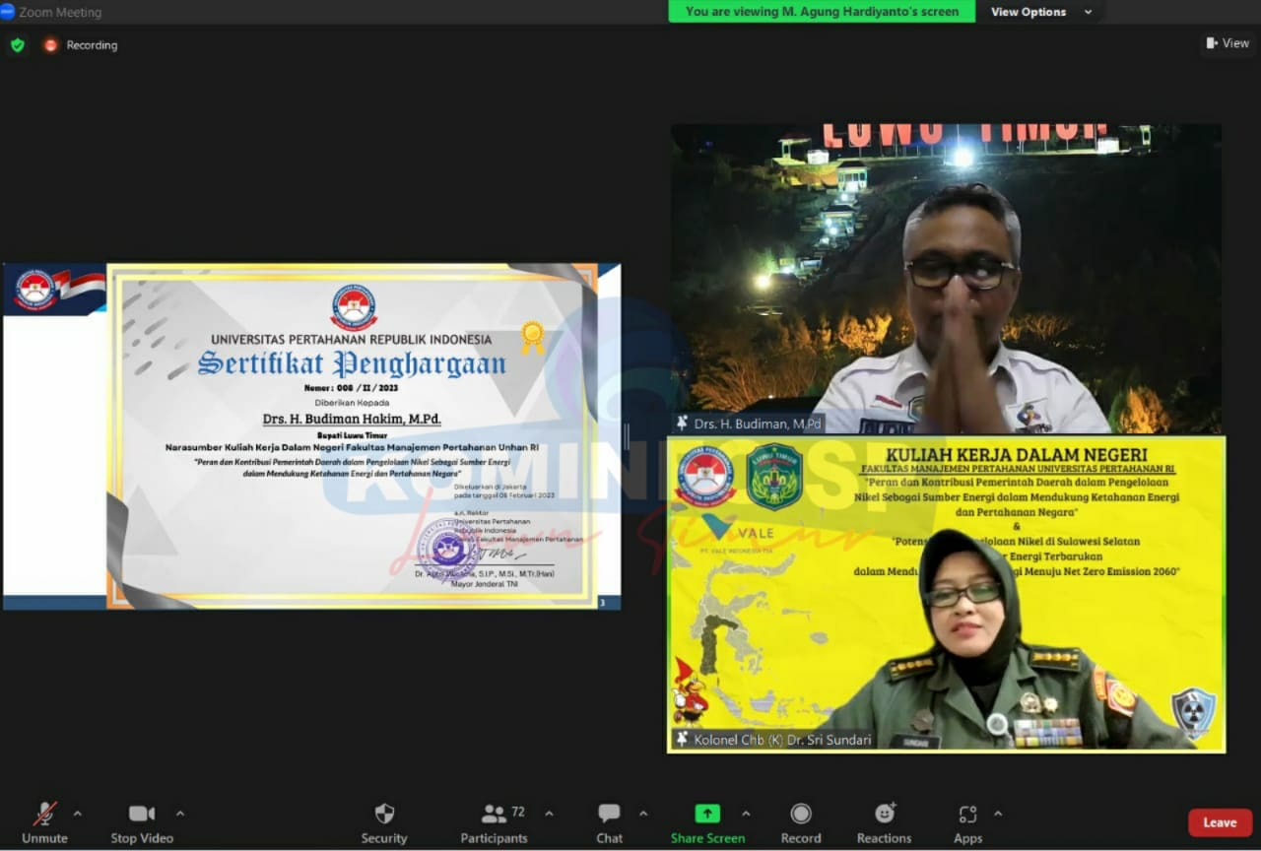1261x851 pixels.
Task: Leave the meeting
Action: (1220, 822)
